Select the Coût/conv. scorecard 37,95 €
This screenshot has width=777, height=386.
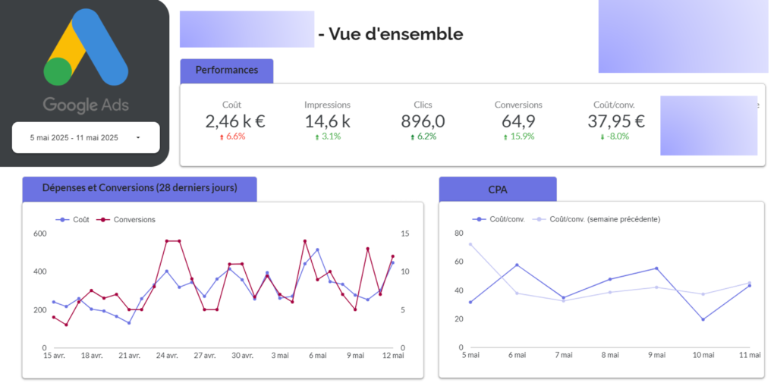615,121
